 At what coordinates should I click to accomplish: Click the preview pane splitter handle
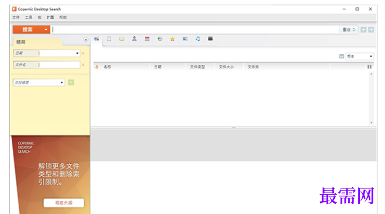[x=234, y=128]
